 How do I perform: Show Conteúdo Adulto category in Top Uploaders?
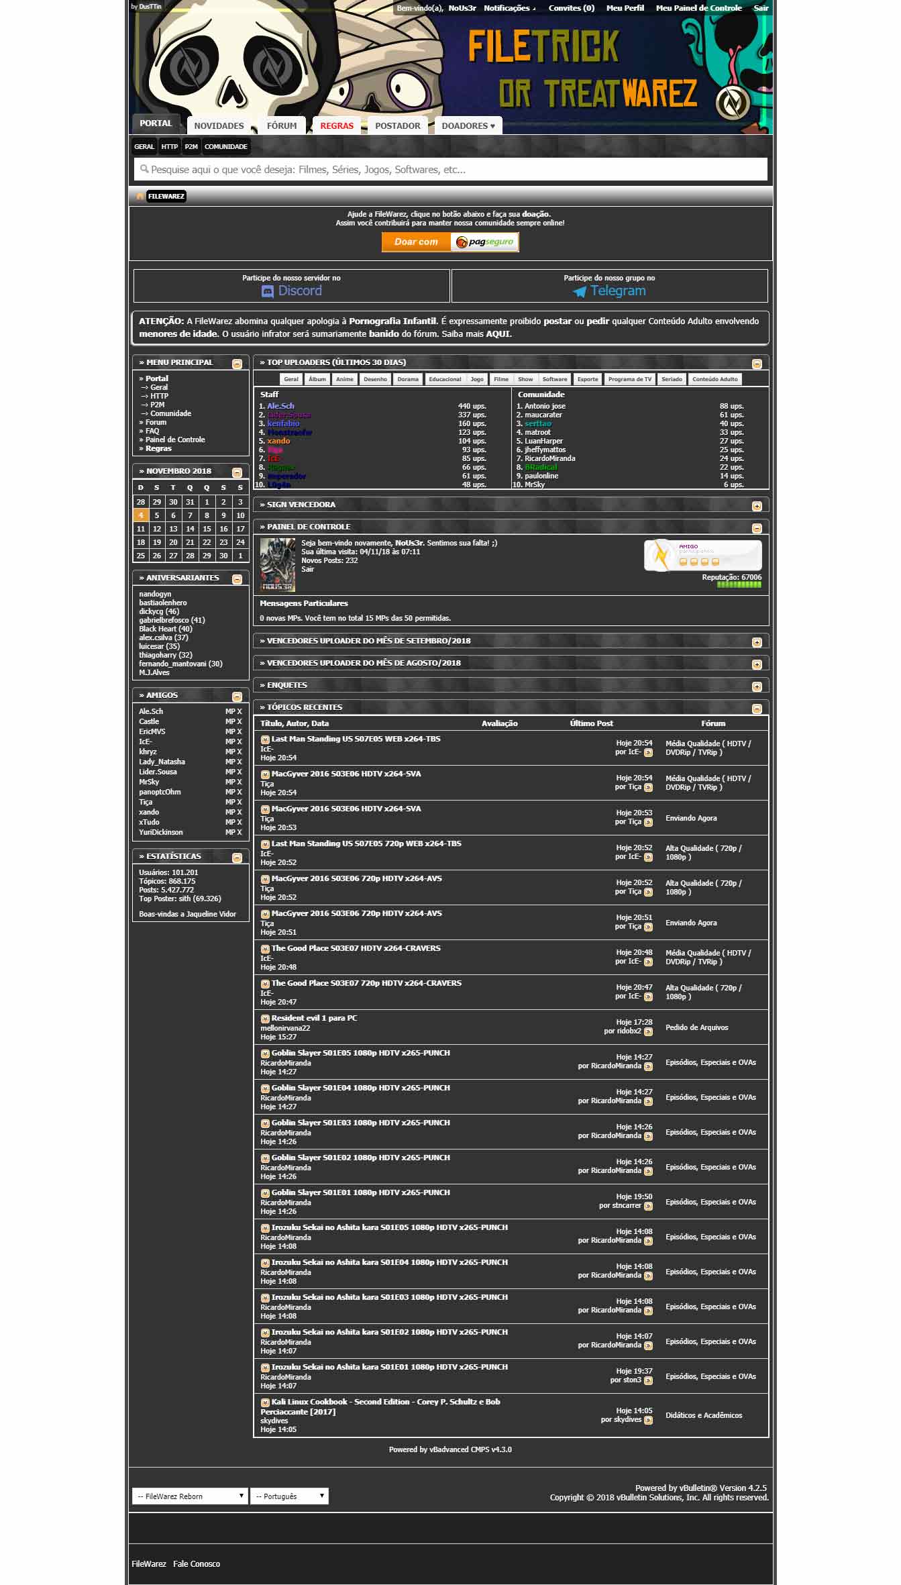click(715, 379)
